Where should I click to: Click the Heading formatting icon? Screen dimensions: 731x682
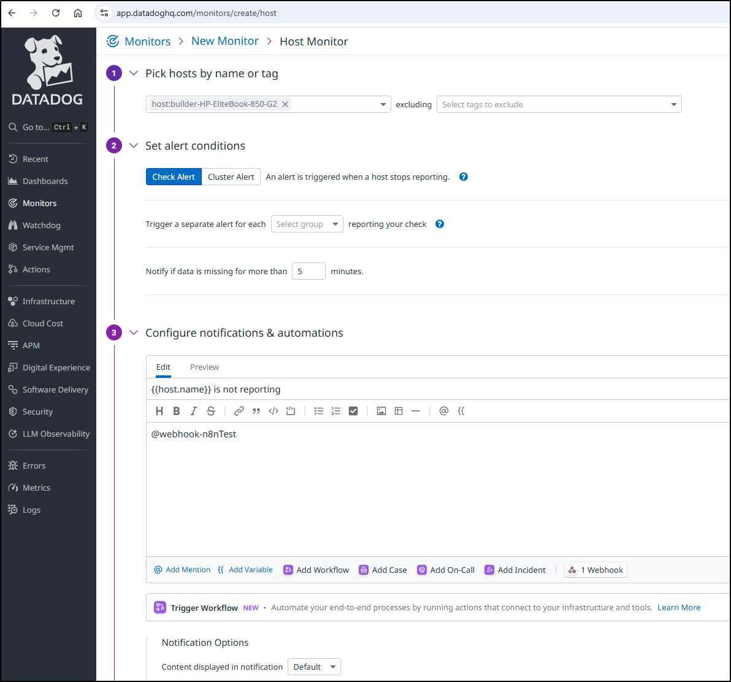[x=159, y=411]
